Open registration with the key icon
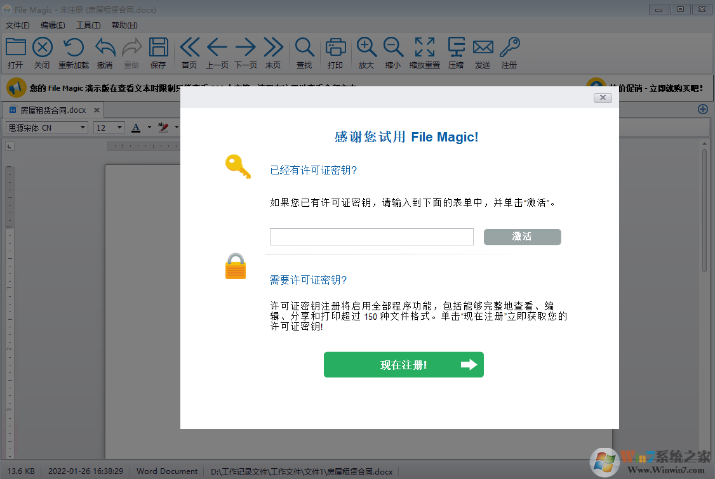This screenshot has width=715, height=479. pyautogui.click(x=509, y=47)
